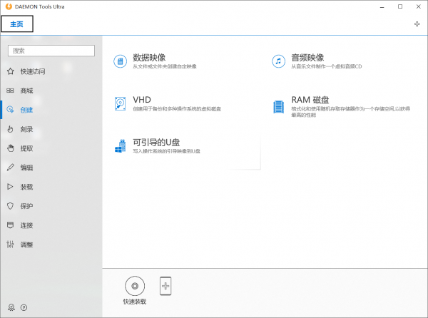Open the 音频映像 wizard title
This screenshot has height=318, width=428.
tap(307, 58)
